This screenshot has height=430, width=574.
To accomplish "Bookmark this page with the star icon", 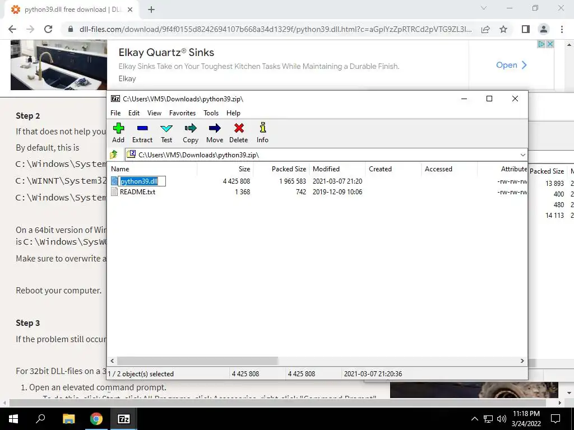I will (503, 29).
